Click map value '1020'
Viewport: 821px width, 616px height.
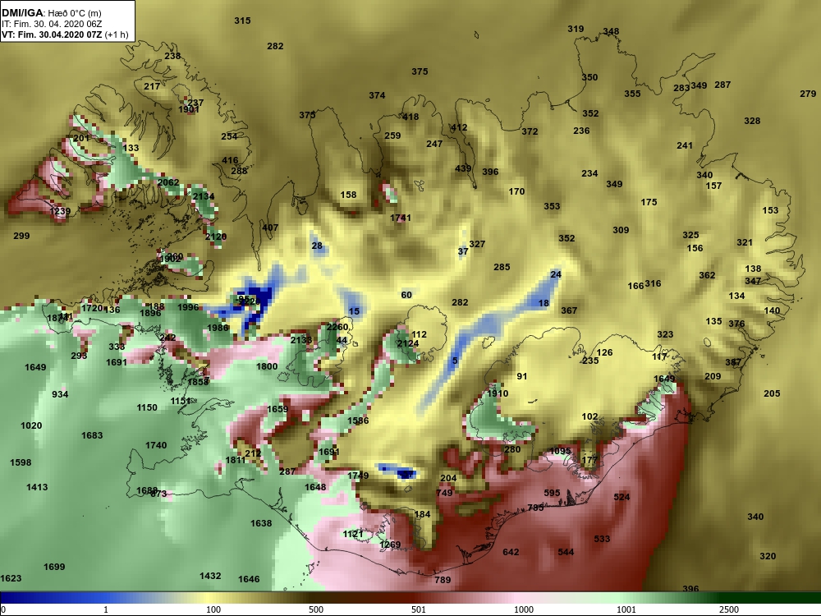click(31, 425)
